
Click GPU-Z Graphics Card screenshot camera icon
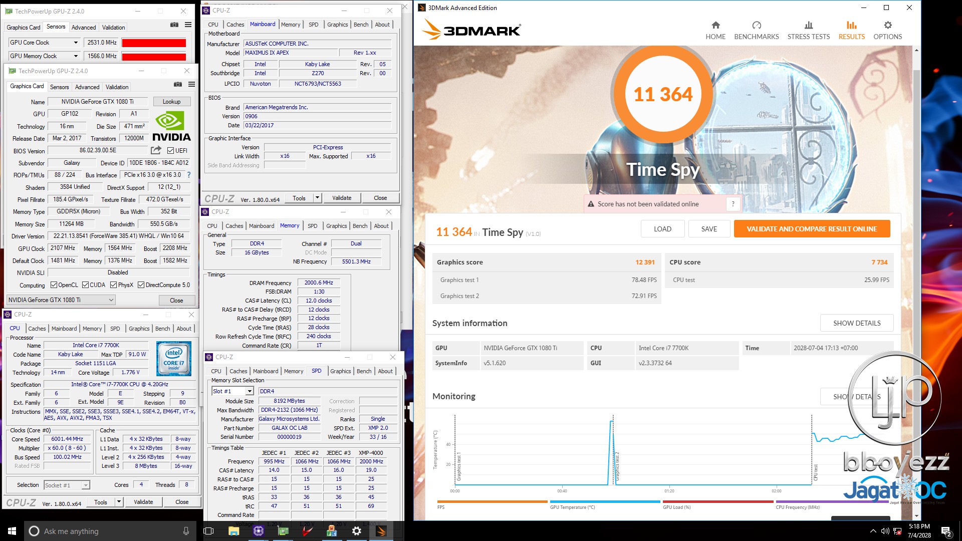click(x=178, y=84)
